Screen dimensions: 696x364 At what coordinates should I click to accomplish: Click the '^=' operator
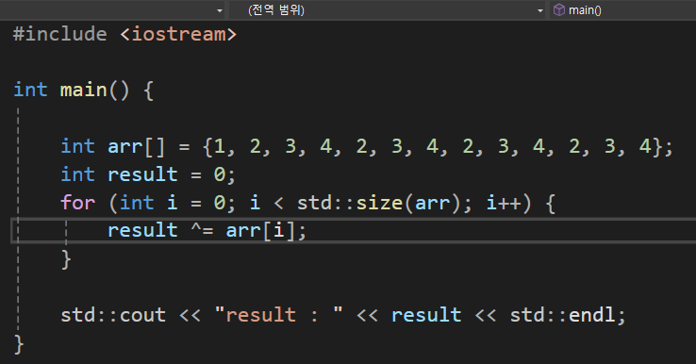202,230
